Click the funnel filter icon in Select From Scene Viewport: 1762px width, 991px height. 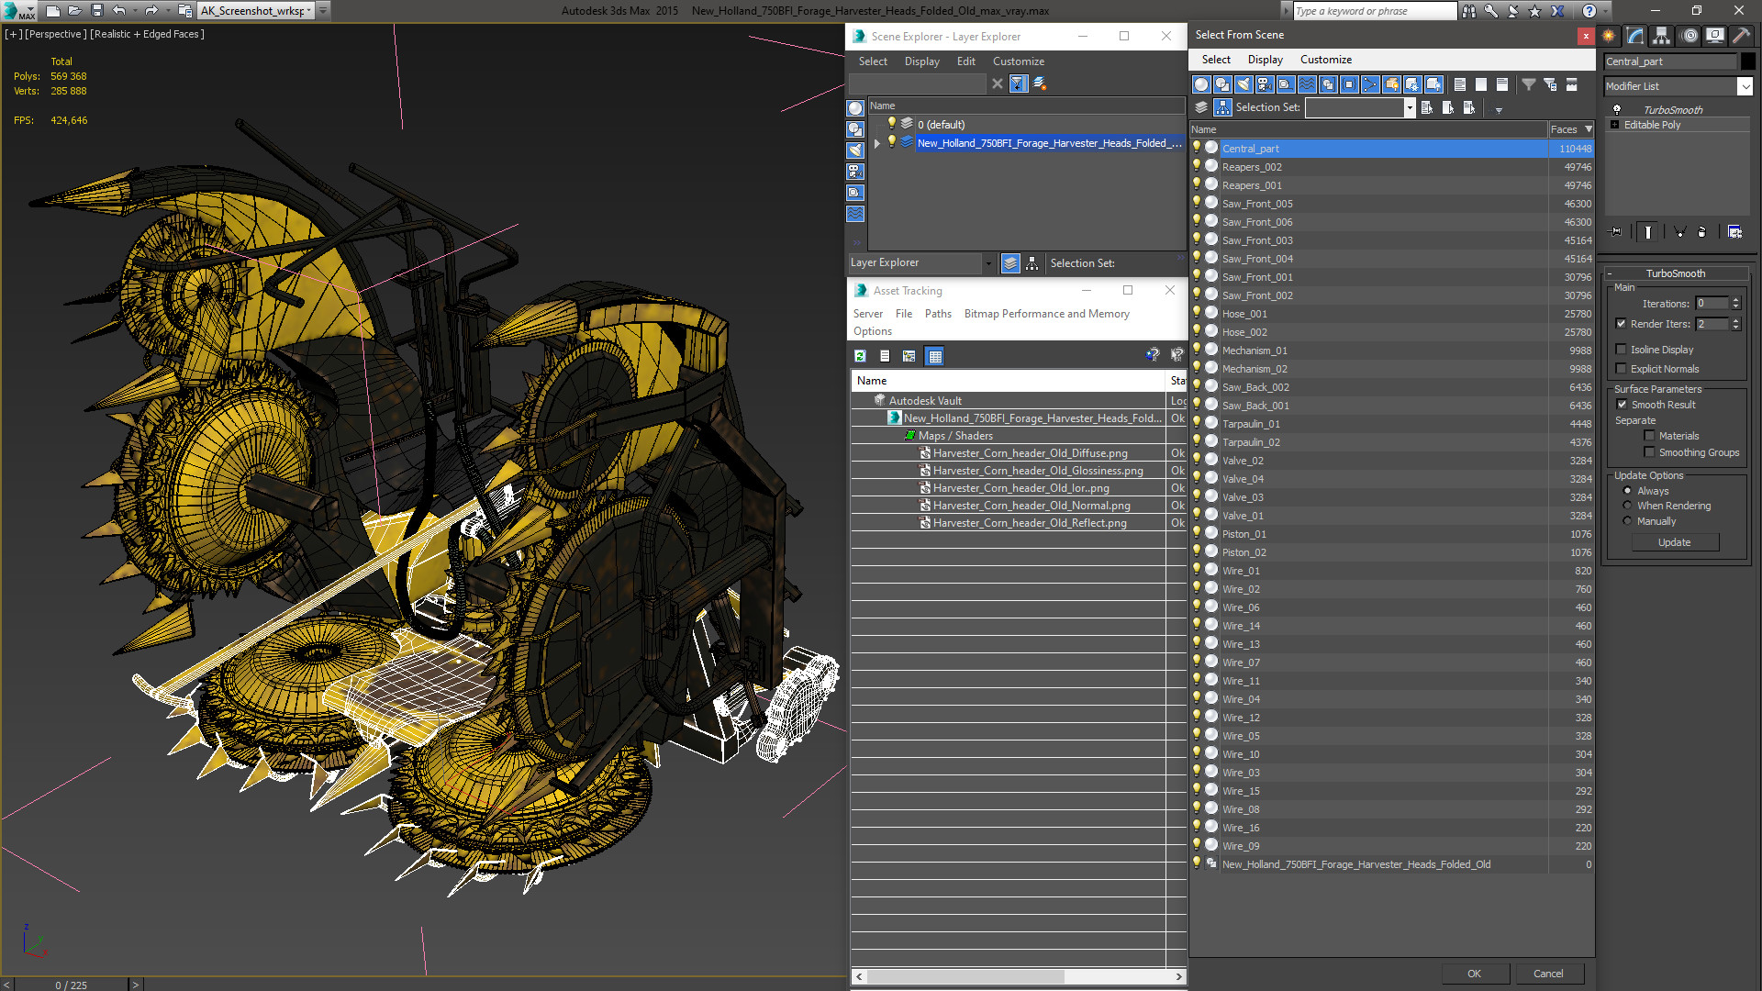(x=1529, y=84)
